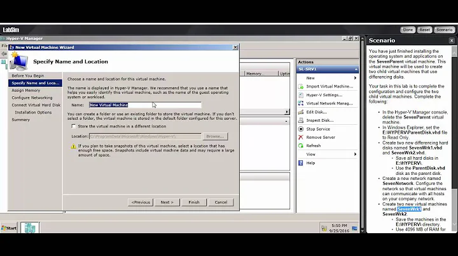Click the File menu in Hyper-V Manager
This screenshot has height=256, width=458.
4,46
